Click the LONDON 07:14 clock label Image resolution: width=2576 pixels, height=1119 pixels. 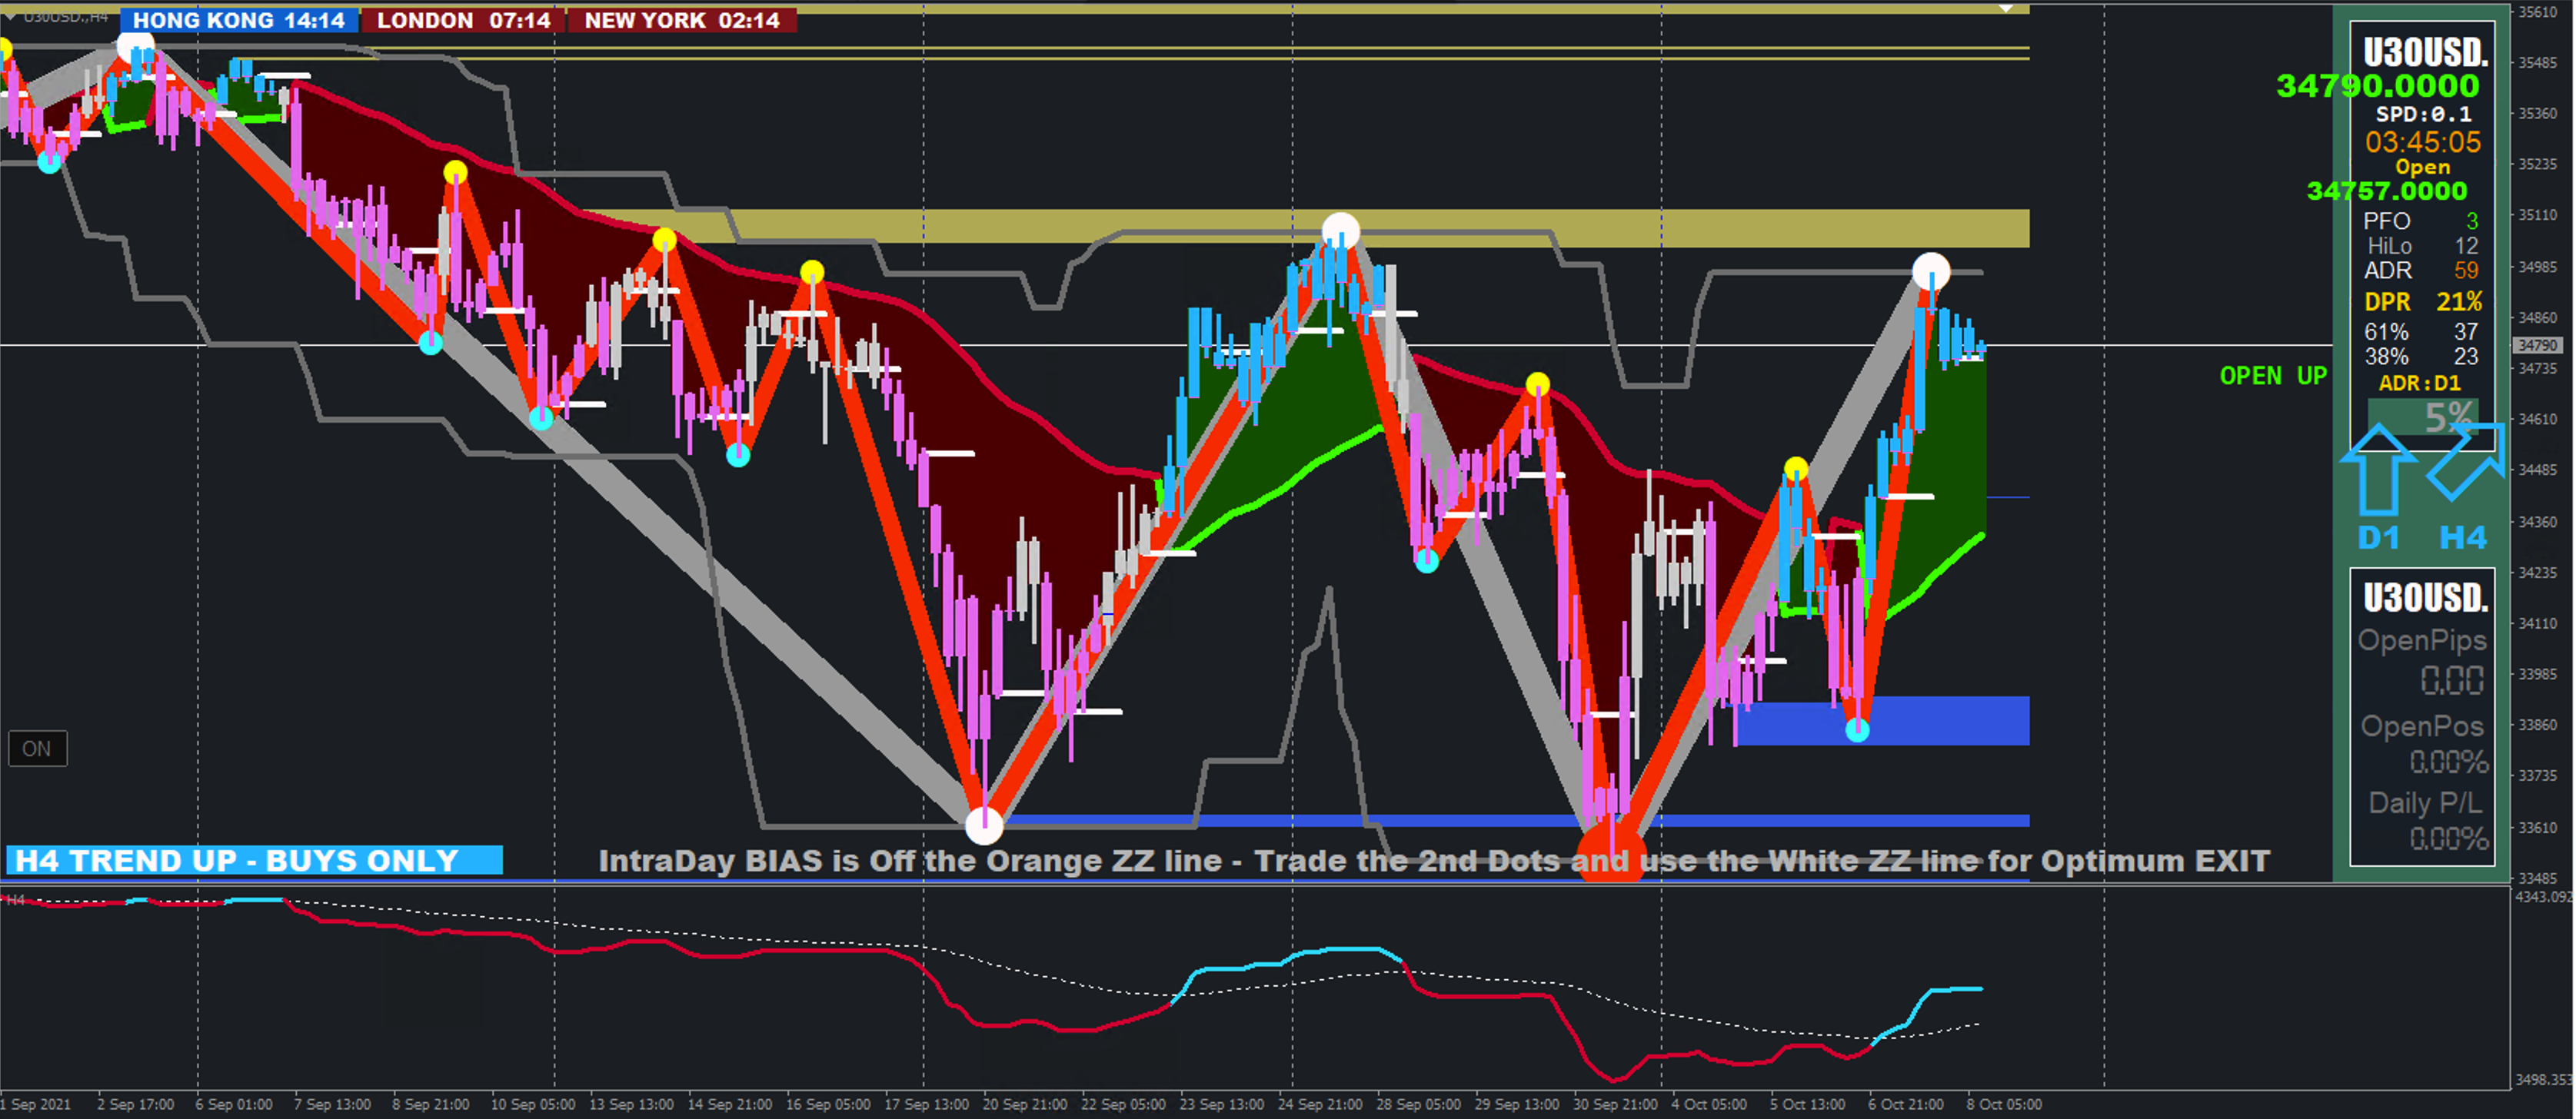click(463, 20)
